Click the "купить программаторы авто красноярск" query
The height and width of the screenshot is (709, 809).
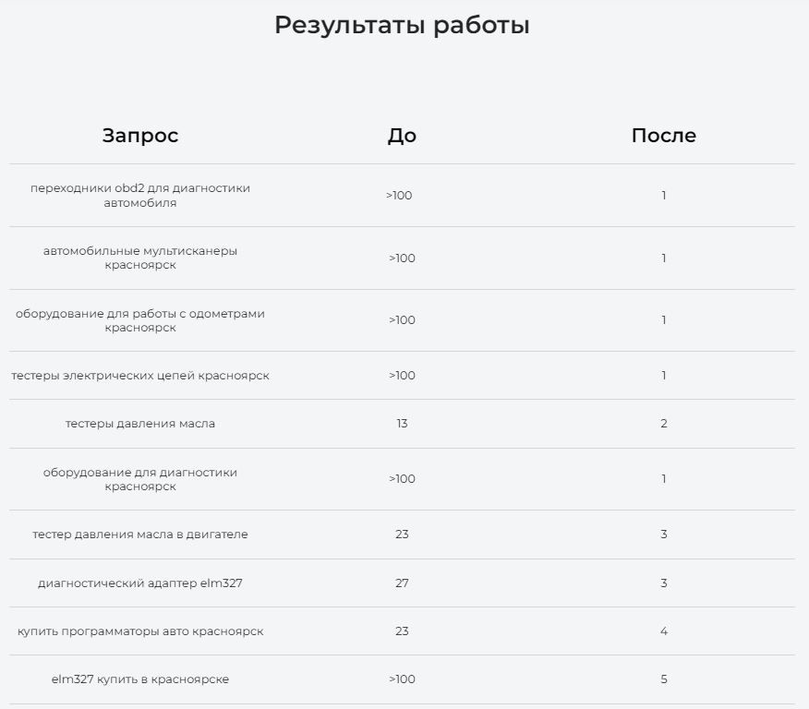click(x=140, y=631)
